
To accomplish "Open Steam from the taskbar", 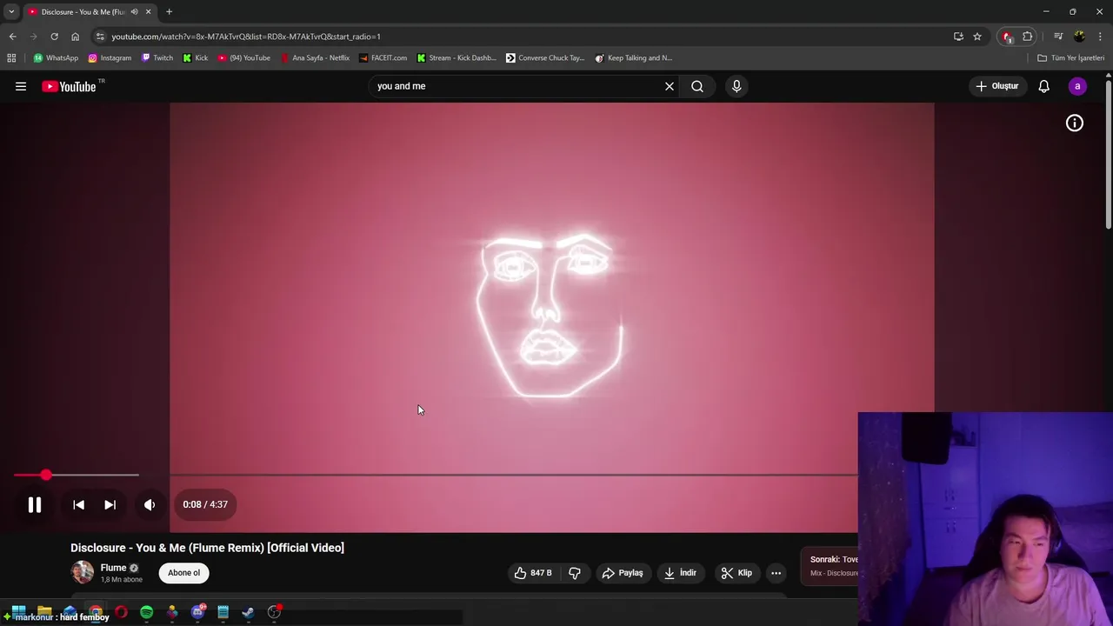I will (x=248, y=612).
